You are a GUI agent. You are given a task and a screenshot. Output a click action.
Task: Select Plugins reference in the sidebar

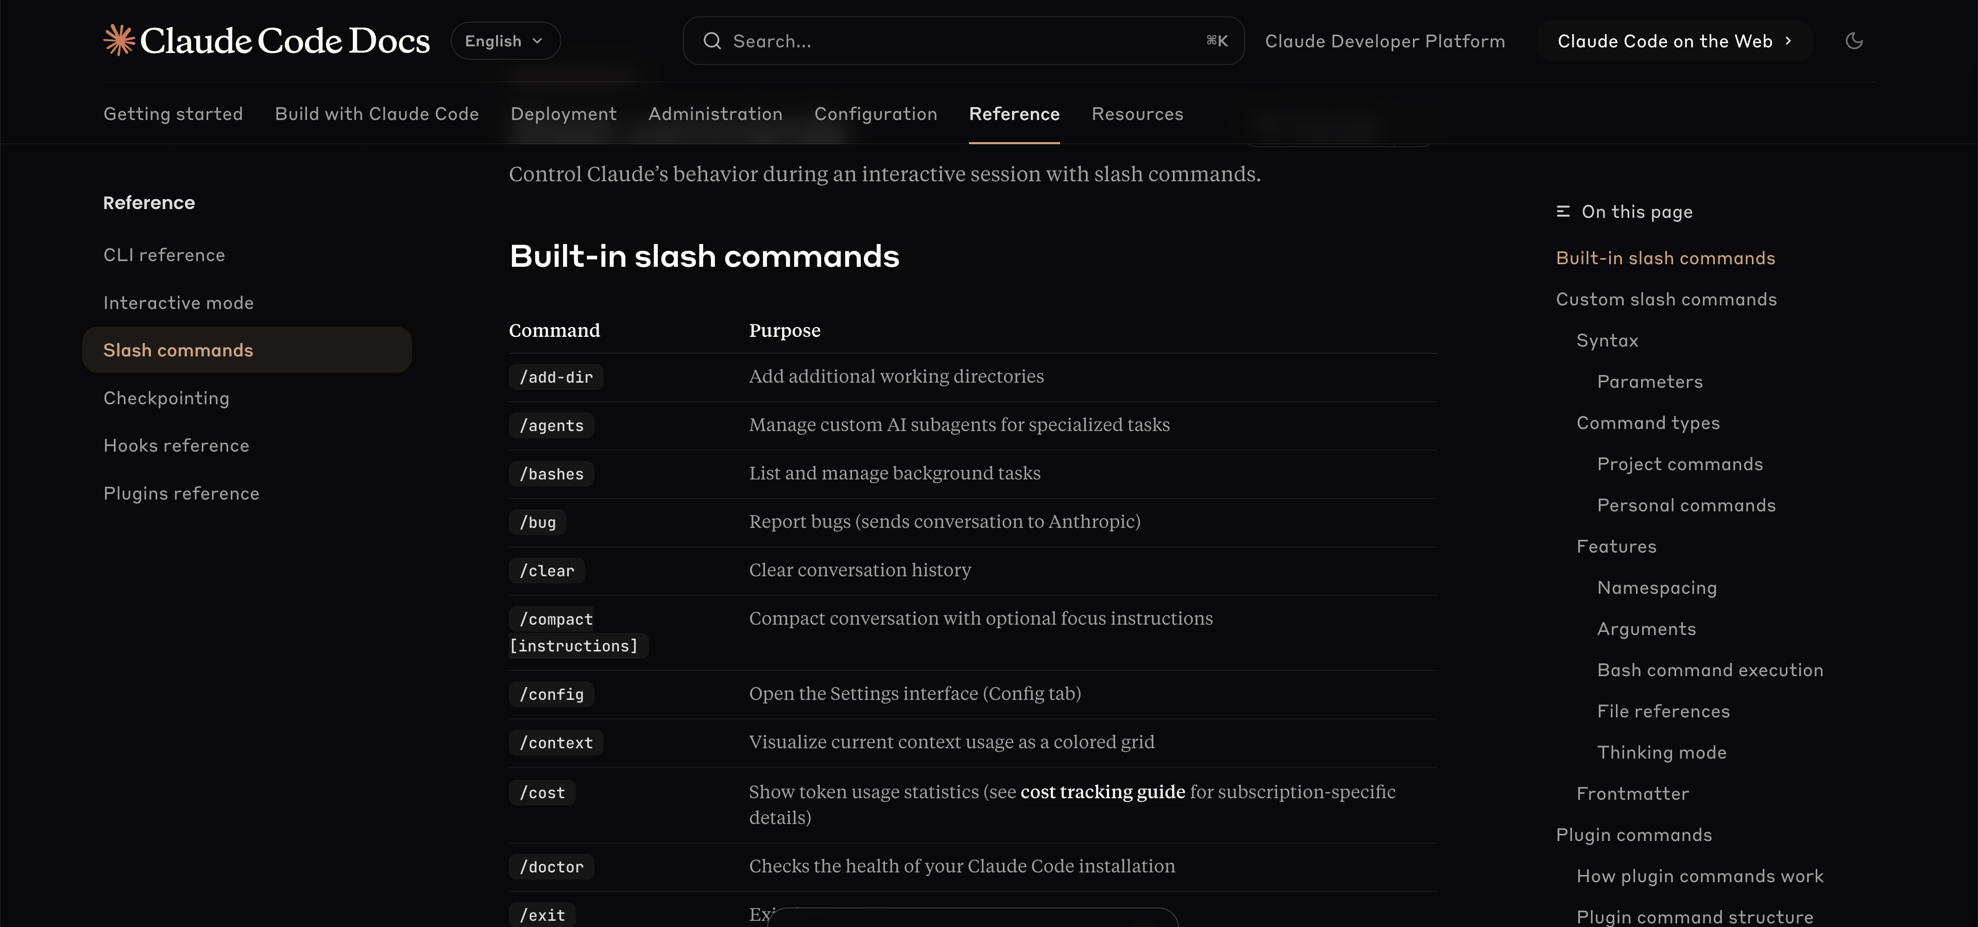click(181, 493)
